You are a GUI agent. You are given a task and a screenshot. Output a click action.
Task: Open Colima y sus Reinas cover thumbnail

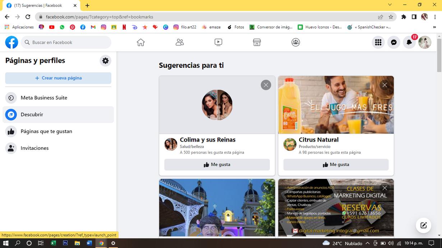[217, 105]
